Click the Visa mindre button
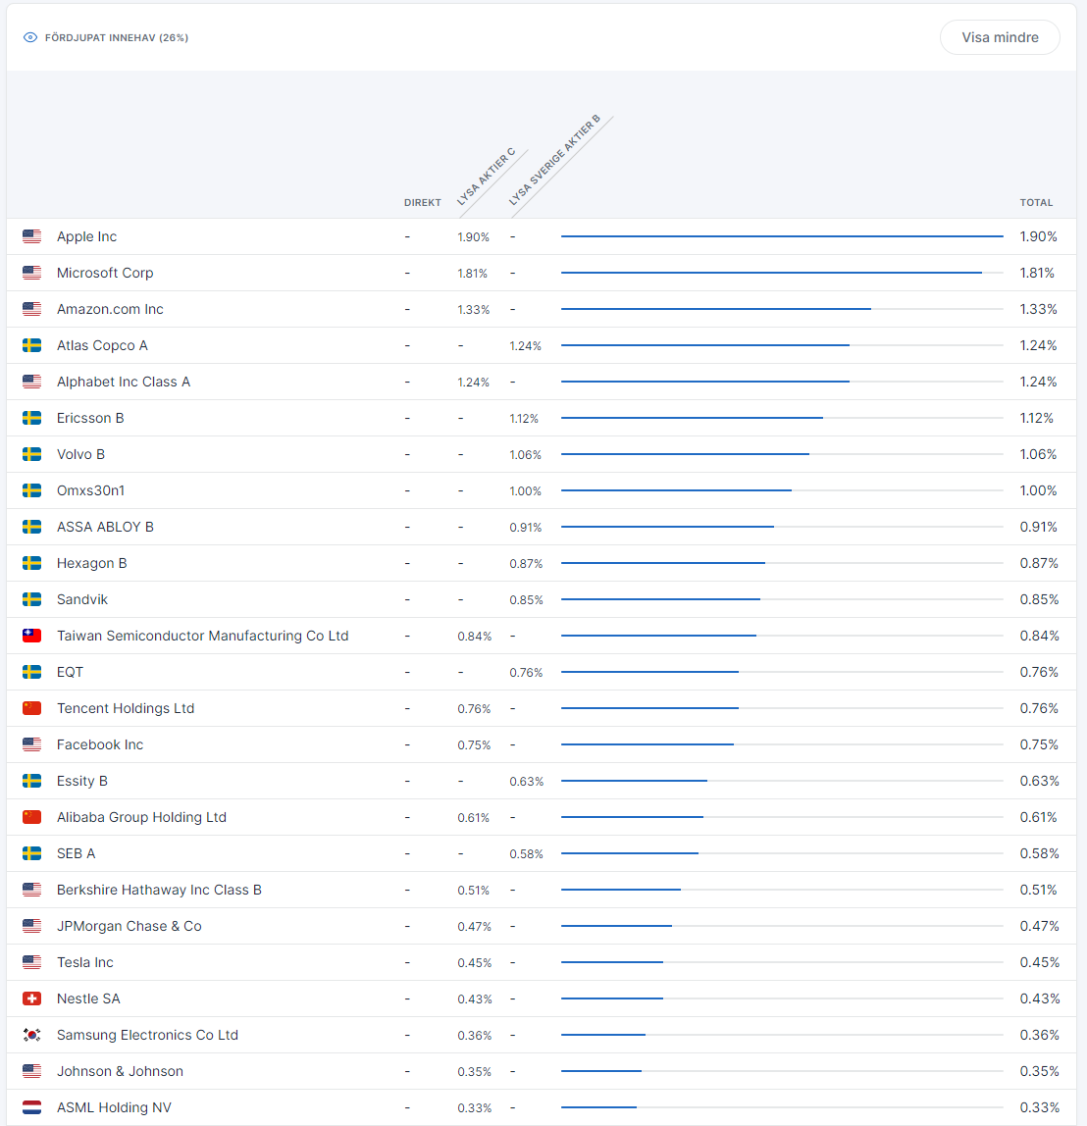Image resolution: width=1087 pixels, height=1126 pixels. click(x=999, y=37)
